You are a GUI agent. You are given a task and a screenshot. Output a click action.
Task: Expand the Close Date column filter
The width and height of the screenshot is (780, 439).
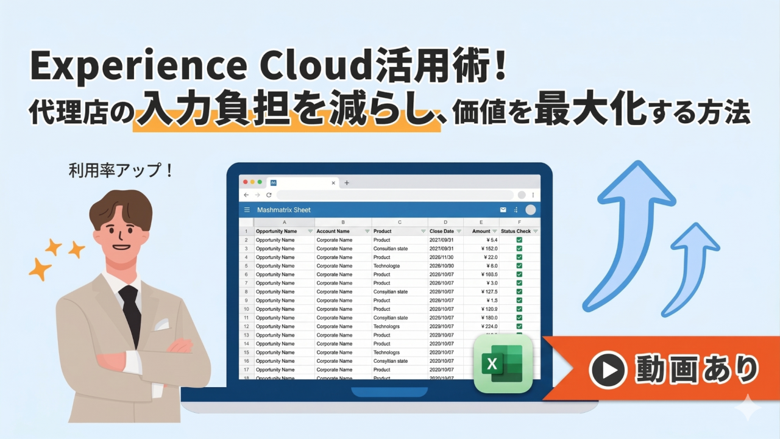[x=458, y=232]
